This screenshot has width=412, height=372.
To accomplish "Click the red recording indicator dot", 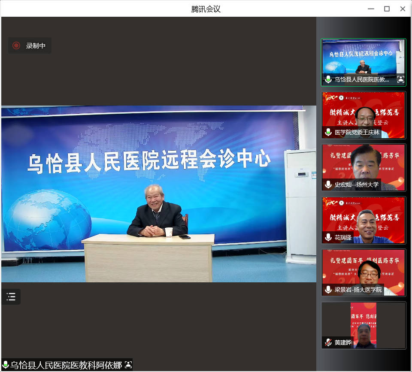I will (16, 45).
